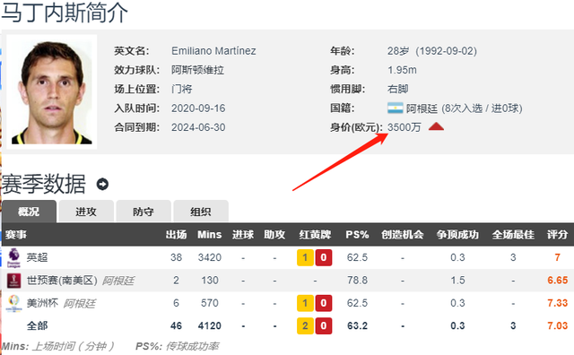The width and height of the screenshot is (574, 355).
Task: Click the 评分 column header
Action: tap(558, 235)
